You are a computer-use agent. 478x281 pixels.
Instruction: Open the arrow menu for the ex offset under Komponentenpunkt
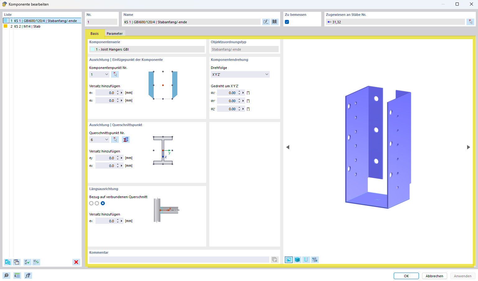[x=122, y=93]
